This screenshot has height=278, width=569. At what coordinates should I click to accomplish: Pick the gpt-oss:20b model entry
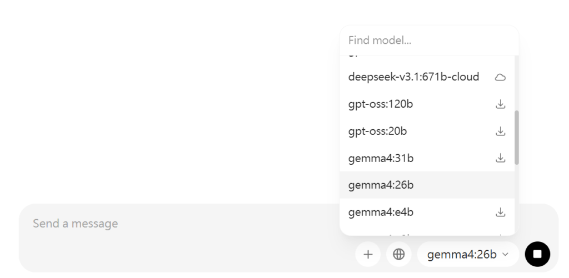[x=377, y=131]
